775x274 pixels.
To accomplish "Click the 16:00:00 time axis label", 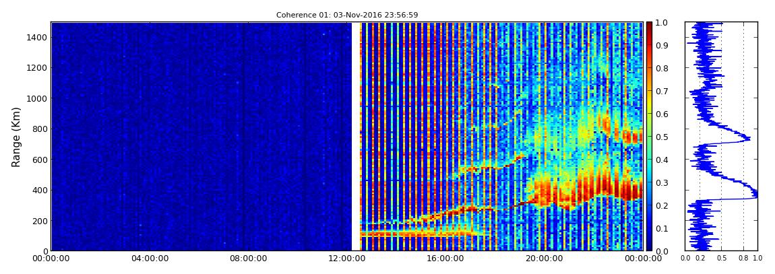I will 445,259.
